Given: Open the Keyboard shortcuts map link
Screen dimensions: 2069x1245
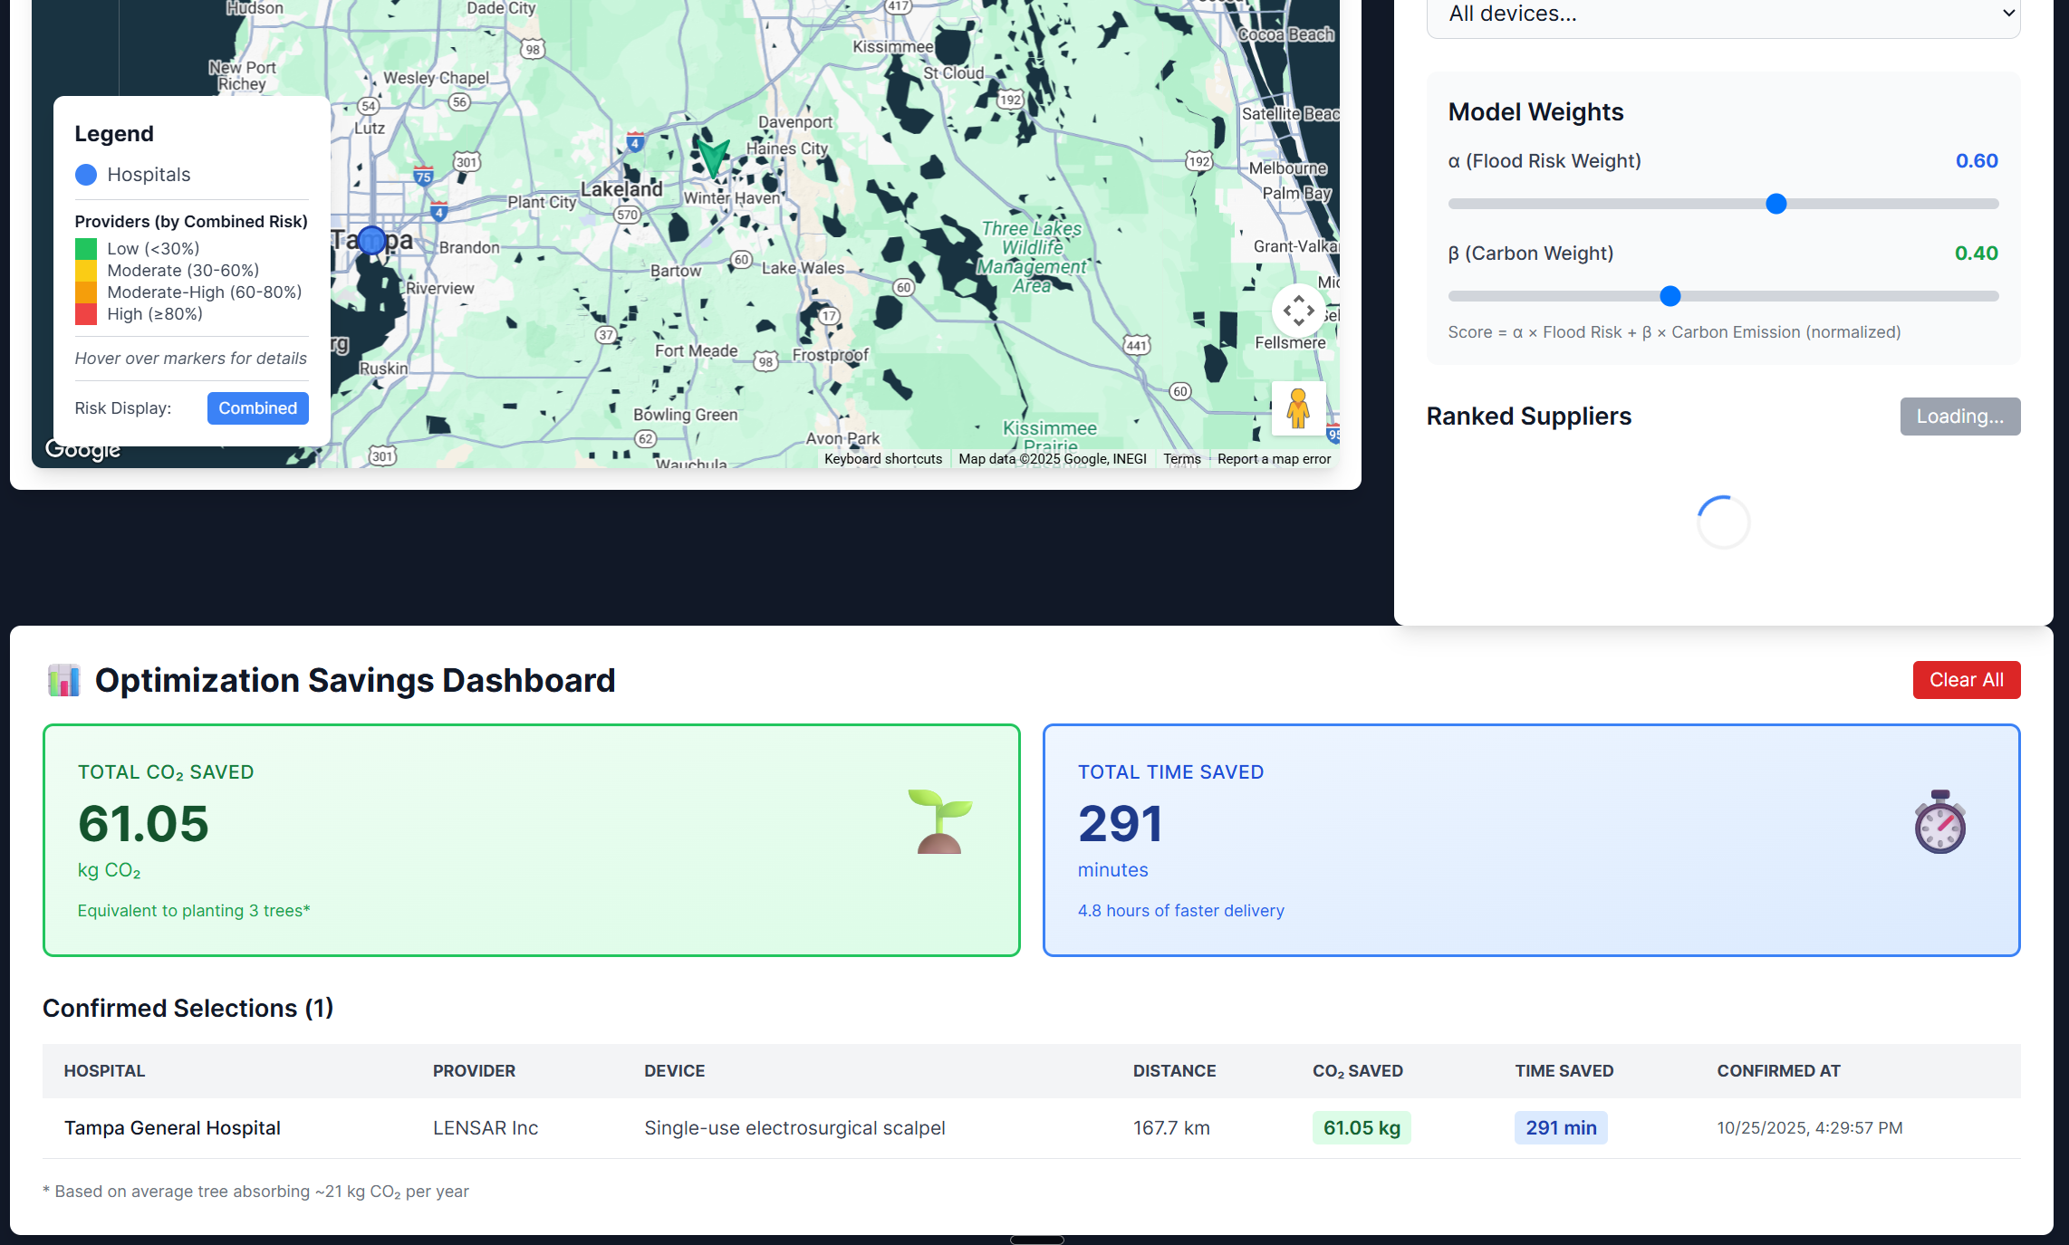Looking at the screenshot, I should 882,459.
